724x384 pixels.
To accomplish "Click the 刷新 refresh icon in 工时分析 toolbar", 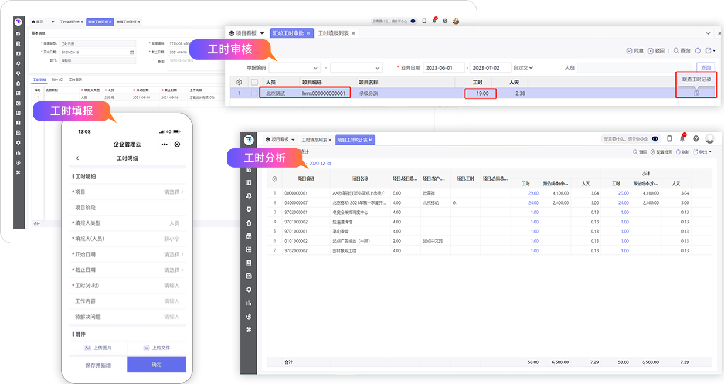I will point(678,152).
